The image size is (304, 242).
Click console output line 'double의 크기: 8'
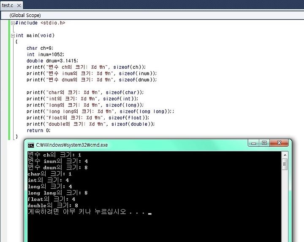pos(53,205)
